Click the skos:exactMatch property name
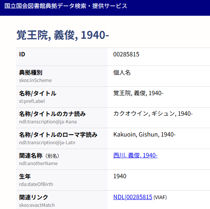Screen dimensions: 210x209 [x=37, y=205]
